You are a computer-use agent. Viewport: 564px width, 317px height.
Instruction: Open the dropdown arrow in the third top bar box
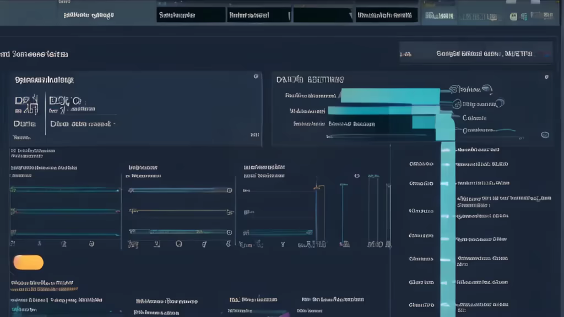[x=349, y=15]
